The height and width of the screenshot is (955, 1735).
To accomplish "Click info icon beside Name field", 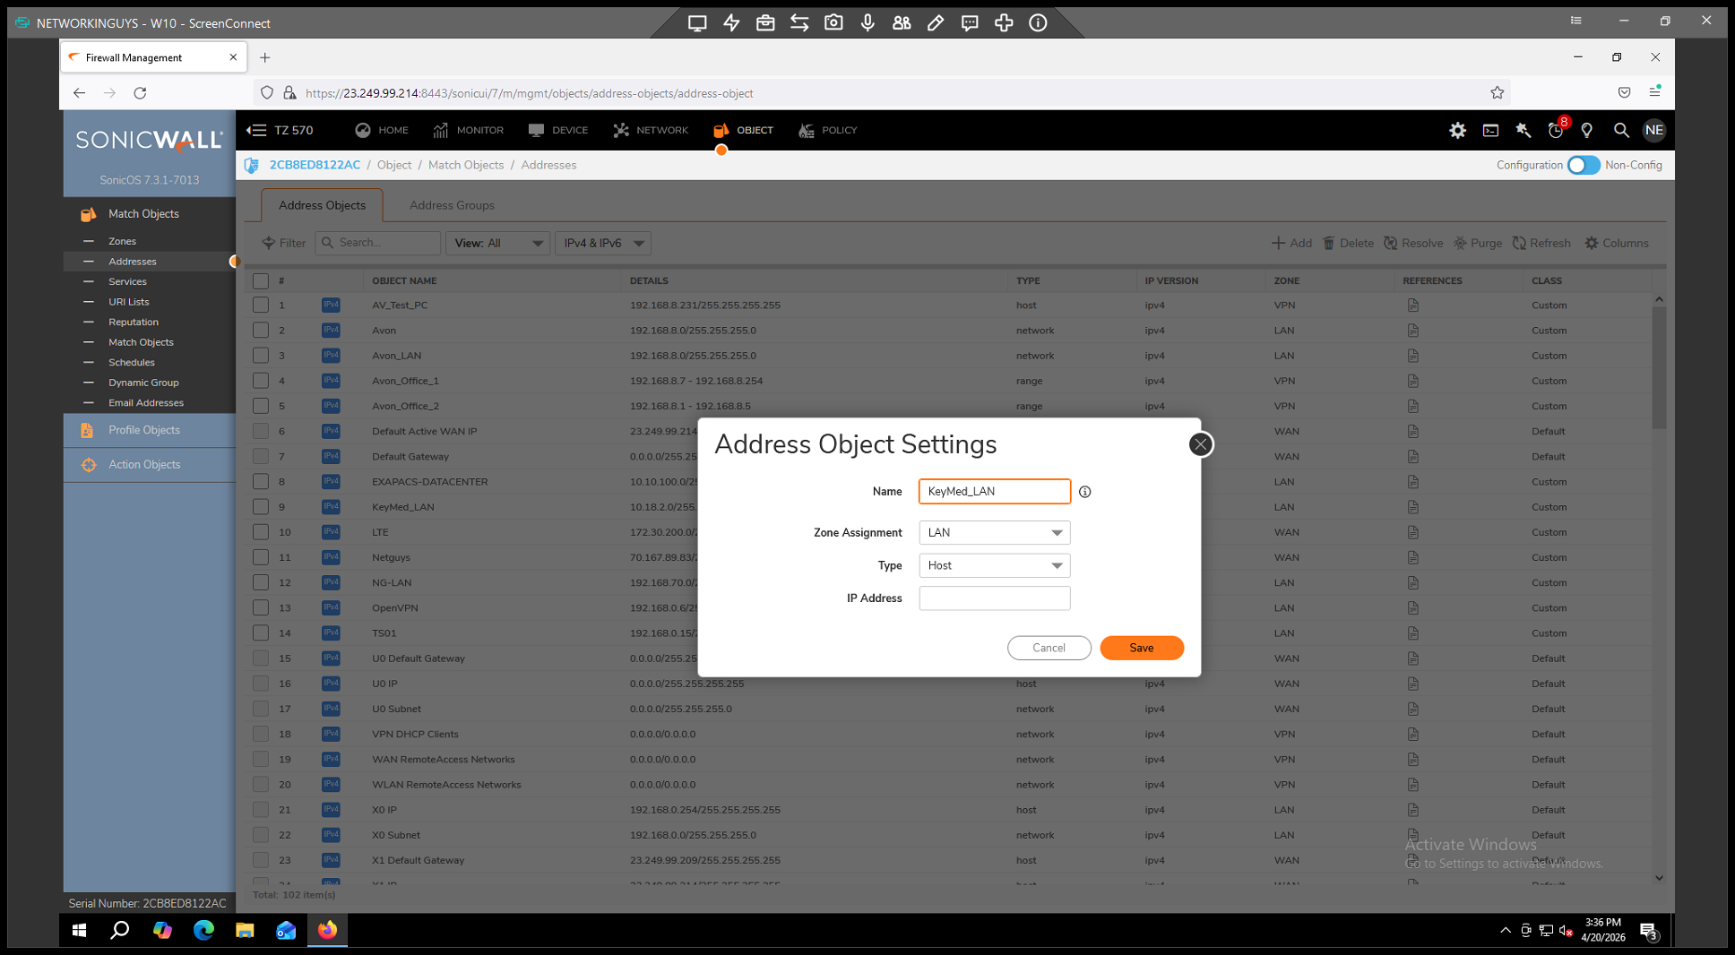I will pyautogui.click(x=1084, y=492).
